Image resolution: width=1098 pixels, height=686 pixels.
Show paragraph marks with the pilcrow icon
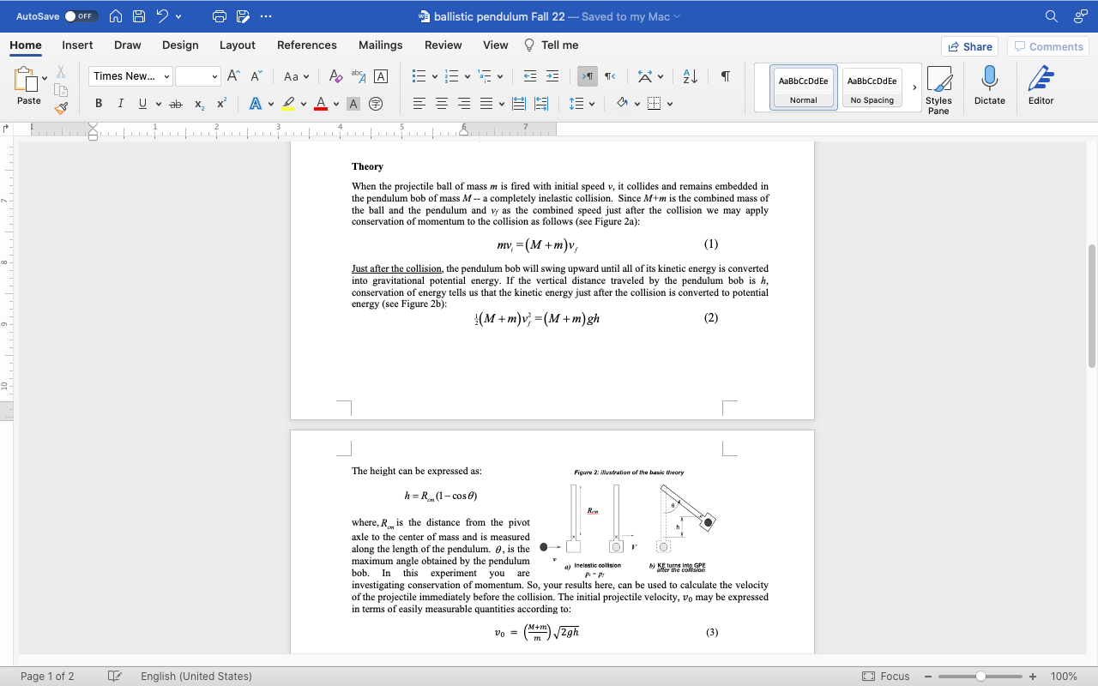tap(725, 76)
